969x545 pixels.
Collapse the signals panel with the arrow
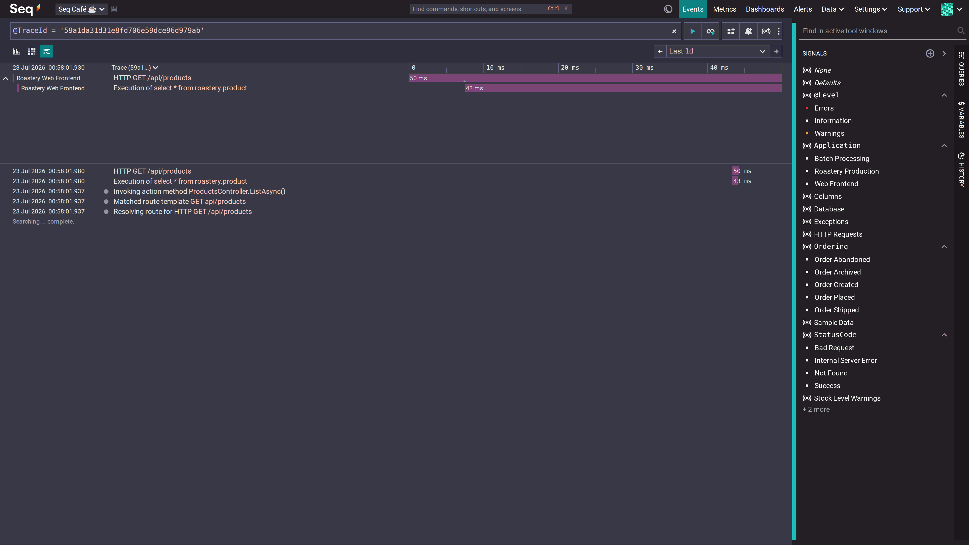click(944, 53)
